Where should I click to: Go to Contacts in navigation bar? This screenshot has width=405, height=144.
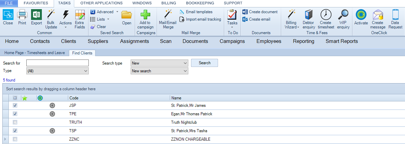pyautogui.click(x=40, y=41)
